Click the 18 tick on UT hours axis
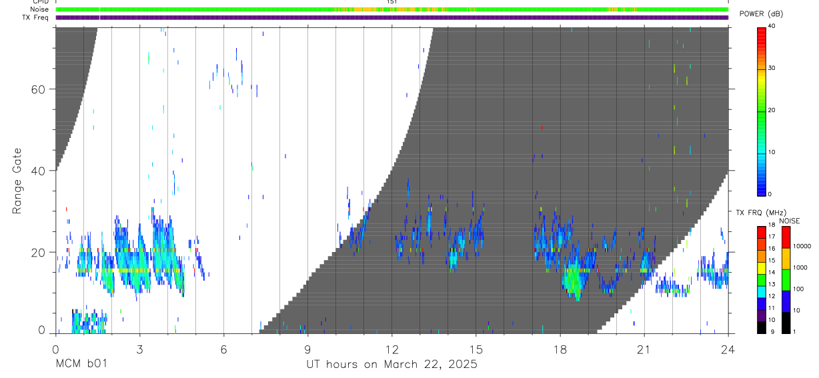 tap(560, 349)
